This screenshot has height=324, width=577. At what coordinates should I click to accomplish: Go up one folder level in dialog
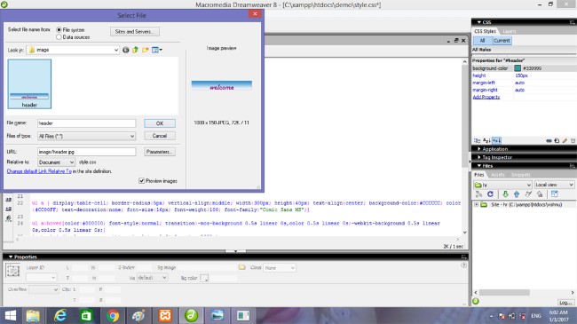point(136,50)
